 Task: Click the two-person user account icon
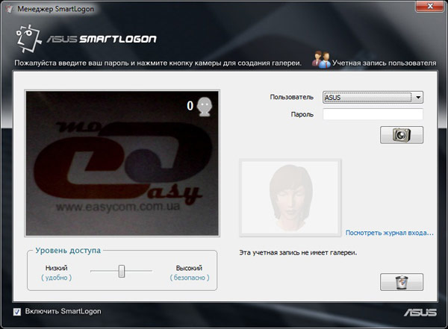(321, 60)
